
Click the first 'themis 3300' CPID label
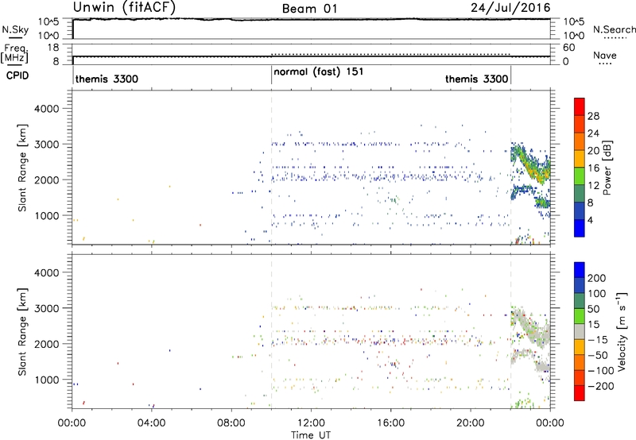[107, 79]
